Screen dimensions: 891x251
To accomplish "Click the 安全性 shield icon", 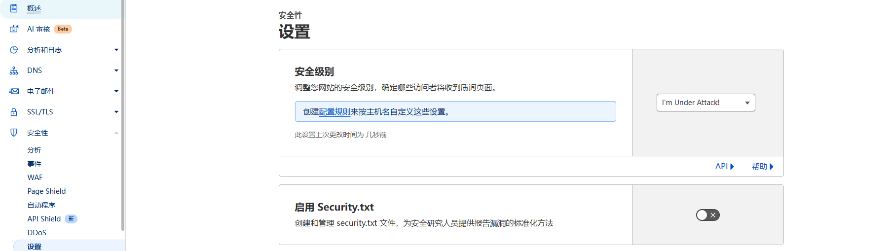I will pos(14,133).
